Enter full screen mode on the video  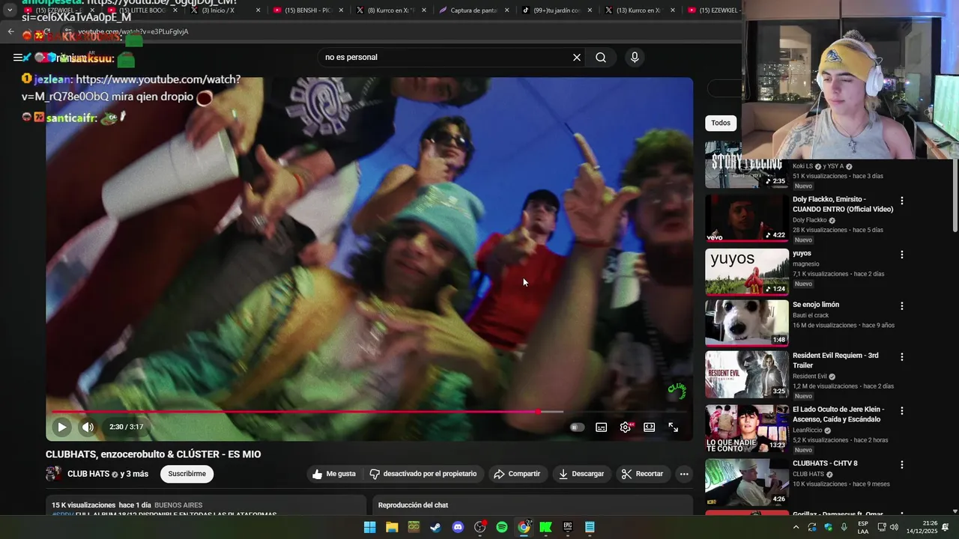(x=673, y=427)
